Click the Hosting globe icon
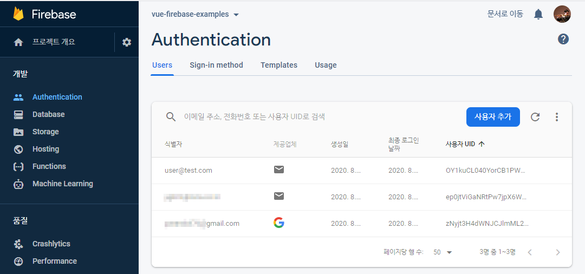The height and width of the screenshot is (274, 585). [18, 149]
